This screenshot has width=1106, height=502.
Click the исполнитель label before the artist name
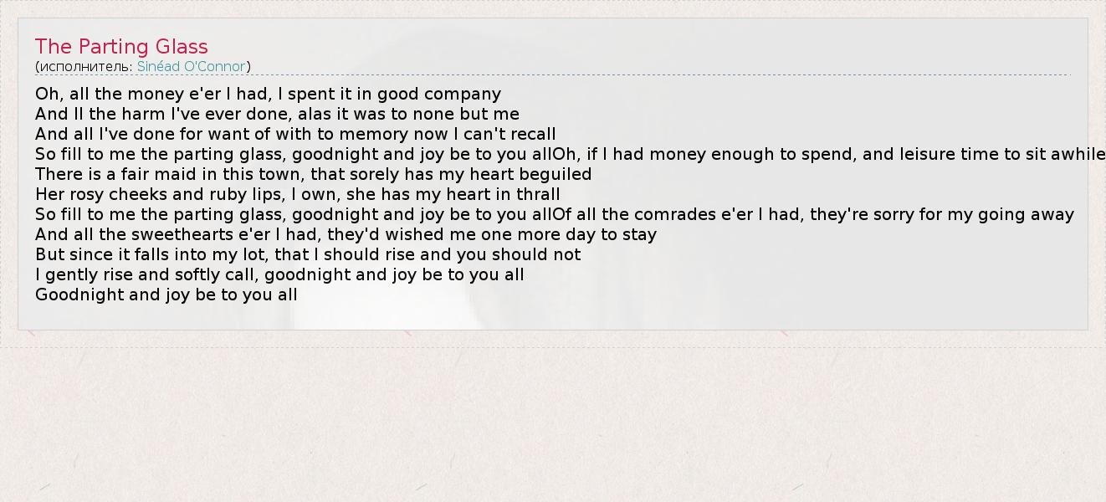84,67
